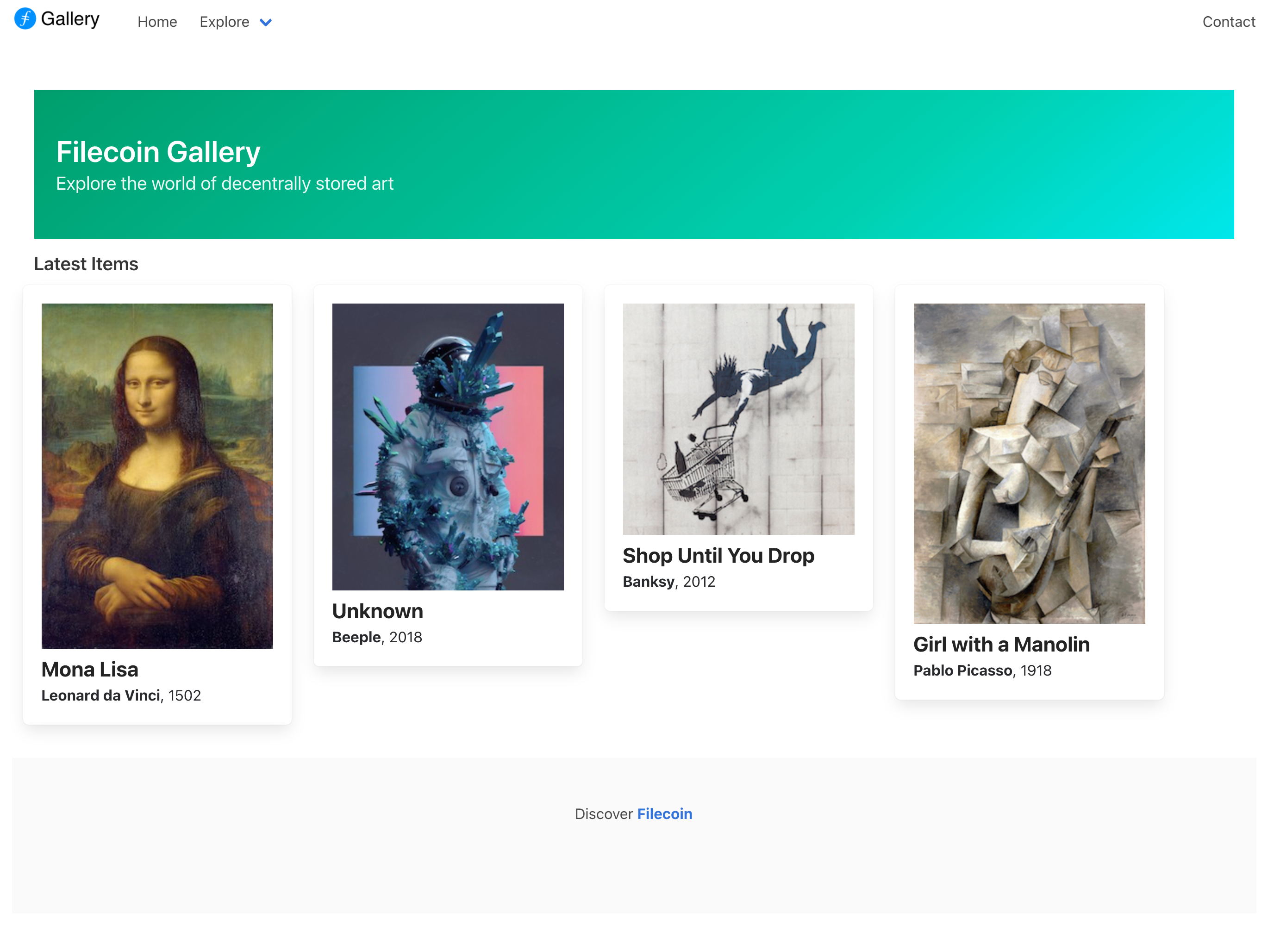Viewport: 1274px width, 931px height.
Task: Click the Mona Lisa title text
Action: [x=90, y=669]
